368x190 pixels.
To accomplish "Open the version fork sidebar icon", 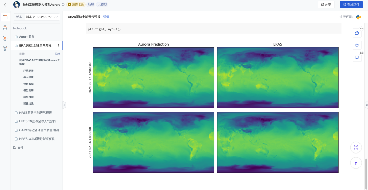I will point(5,49).
